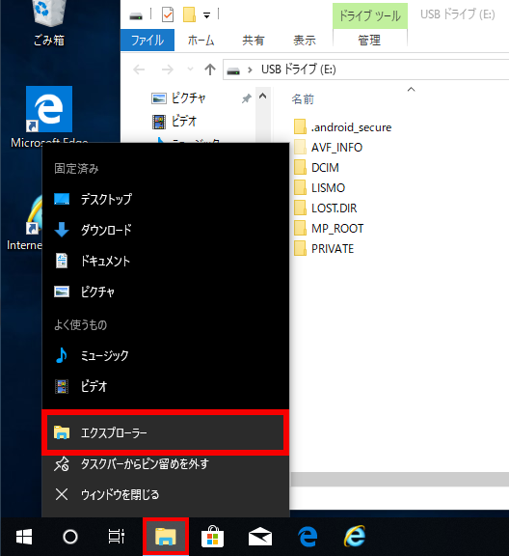Select the AVF_INFO folder
Viewport: 509px width, 556px height.
328,147
